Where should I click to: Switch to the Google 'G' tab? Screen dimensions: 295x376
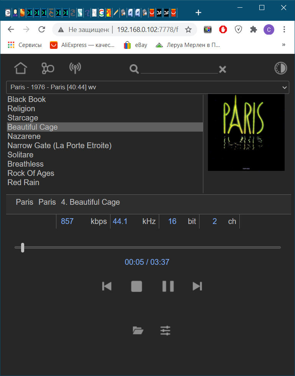coord(101,12)
